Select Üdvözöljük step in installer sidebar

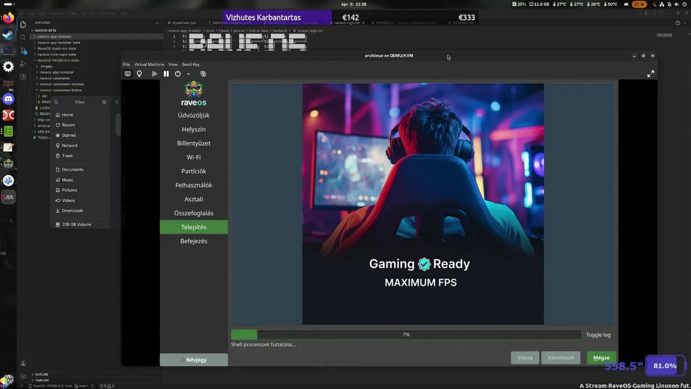tap(194, 115)
